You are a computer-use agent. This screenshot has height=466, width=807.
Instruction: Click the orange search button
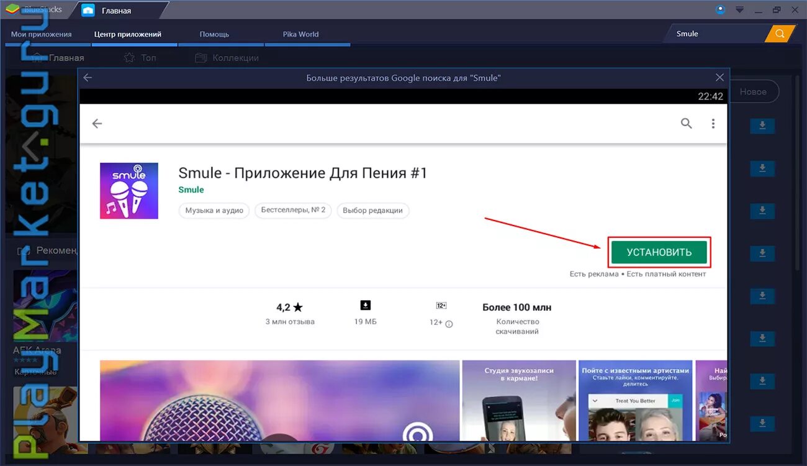(780, 34)
